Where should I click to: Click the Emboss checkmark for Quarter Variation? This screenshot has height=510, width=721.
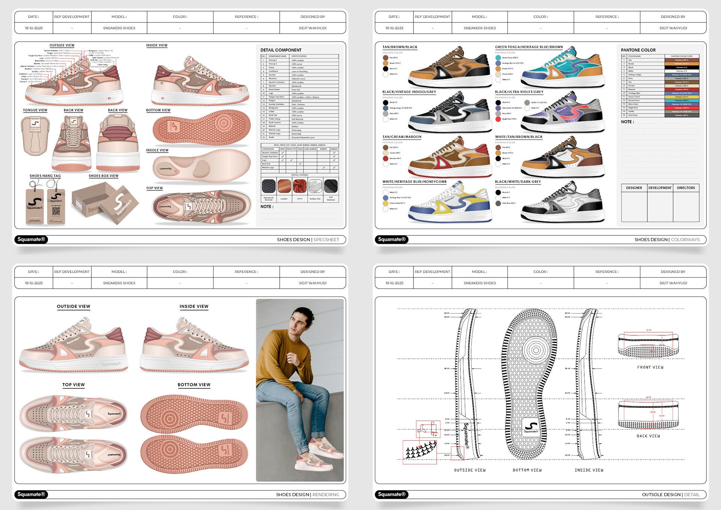click(334, 153)
